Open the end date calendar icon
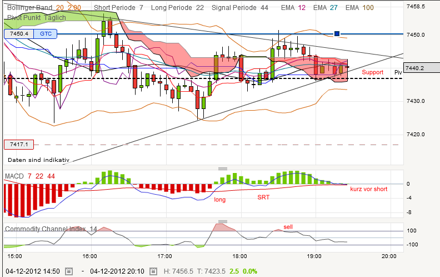The height and width of the screenshot is (277, 440). (x=153, y=271)
